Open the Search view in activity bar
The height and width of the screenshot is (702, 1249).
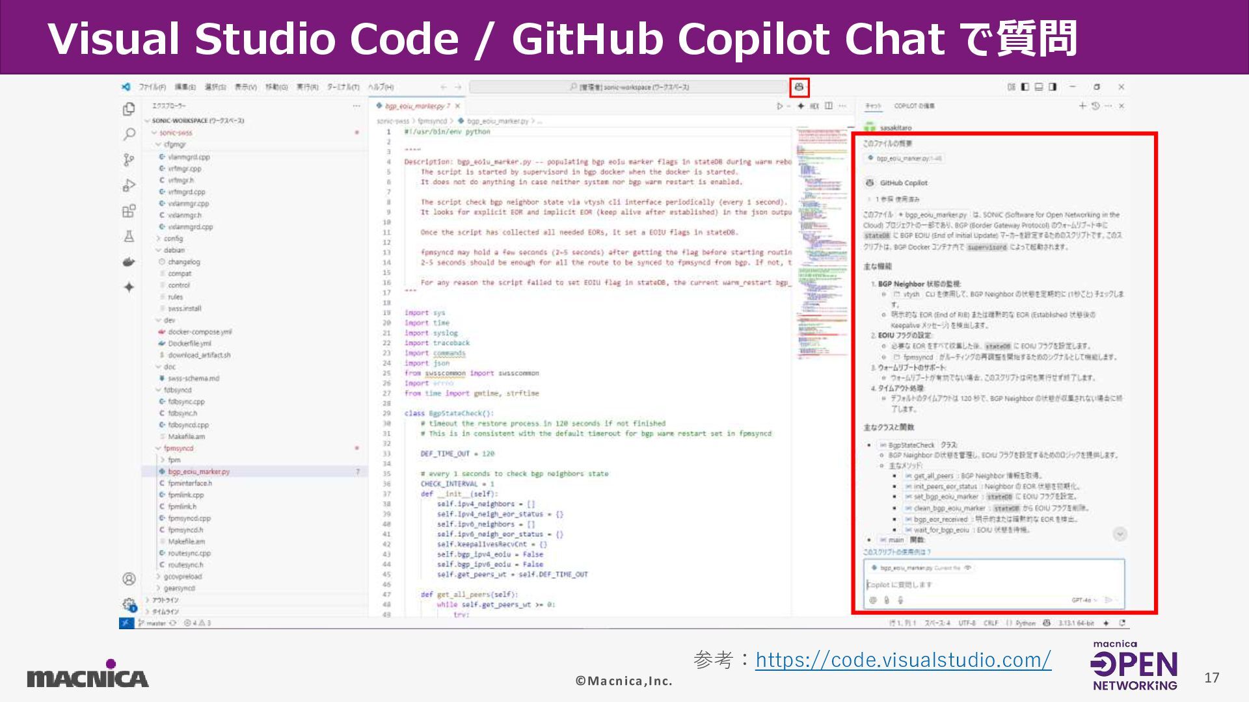tap(129, 135)
